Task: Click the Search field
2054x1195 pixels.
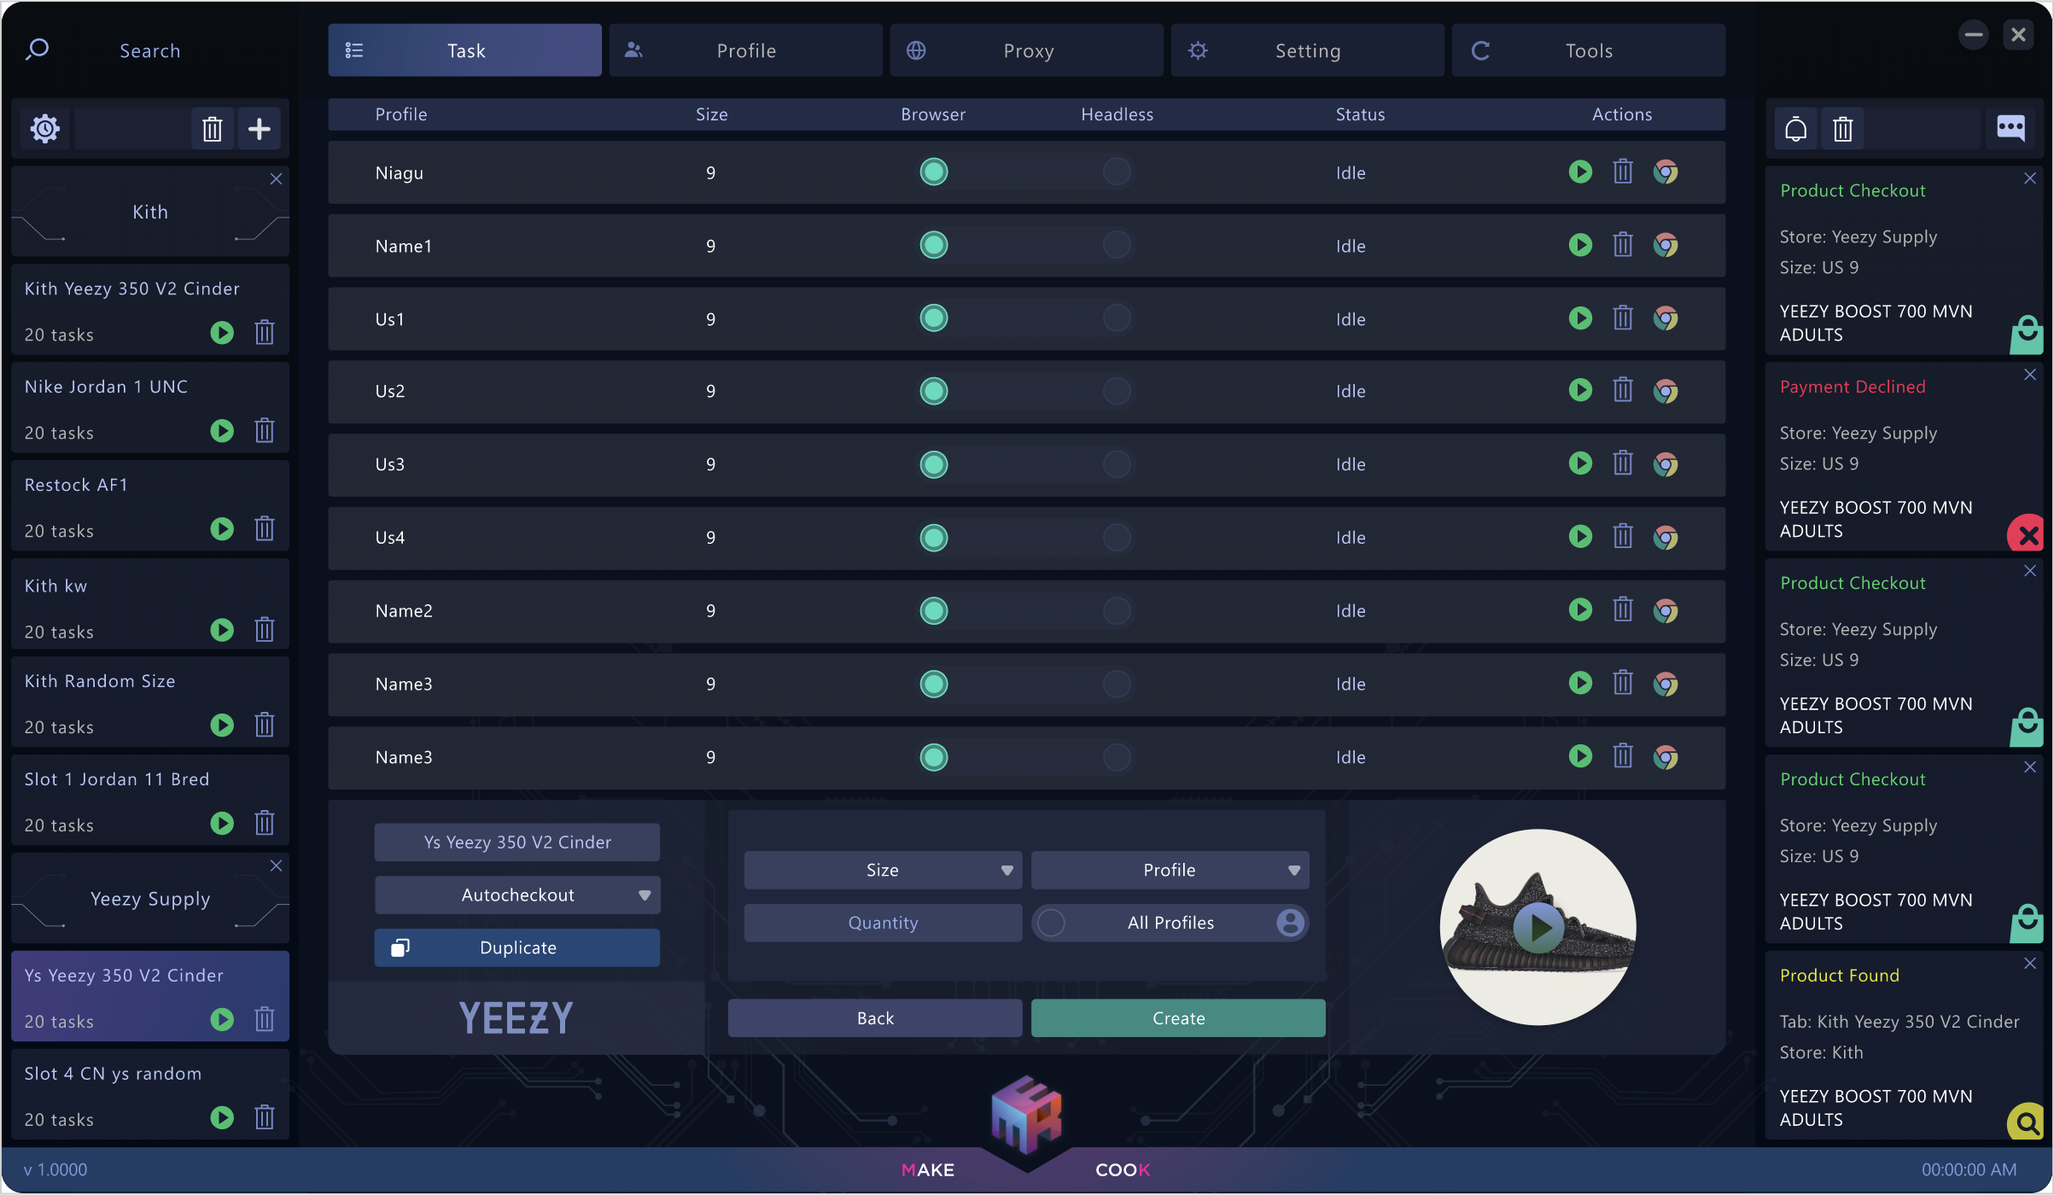Action: (150, 50)
